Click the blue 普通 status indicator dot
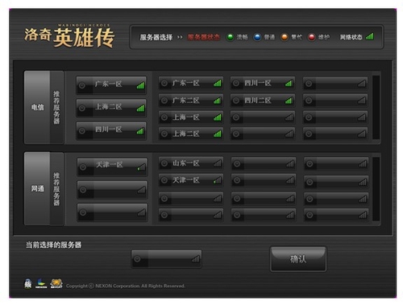The image size is (403, 305). pyautogui.click(x=257, y=37)
